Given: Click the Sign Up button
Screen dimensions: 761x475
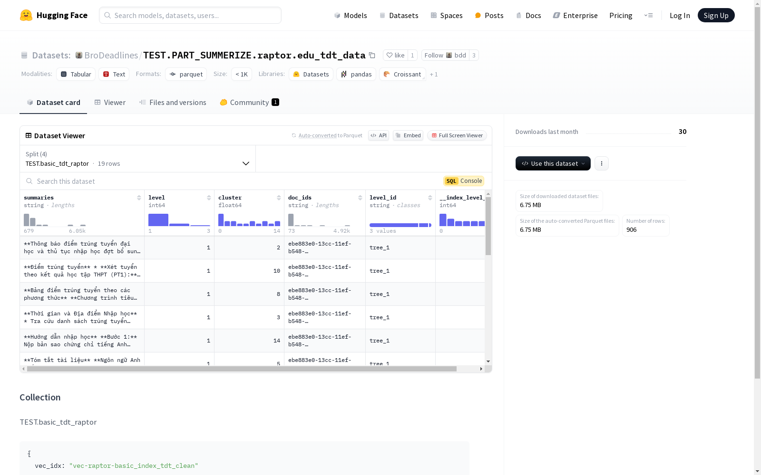Looking at the screenshot, I should point(716,15).
